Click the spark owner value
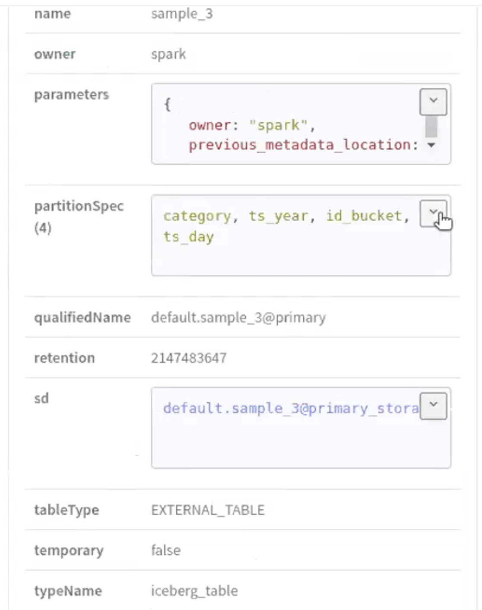Image resolution: width=482 pixels, height=610 pixels. pos(168,54)
